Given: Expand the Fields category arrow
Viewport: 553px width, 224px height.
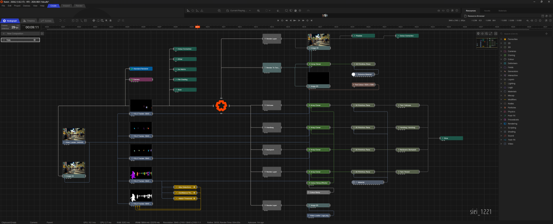Looking at the screenshot, I should 501,67.
